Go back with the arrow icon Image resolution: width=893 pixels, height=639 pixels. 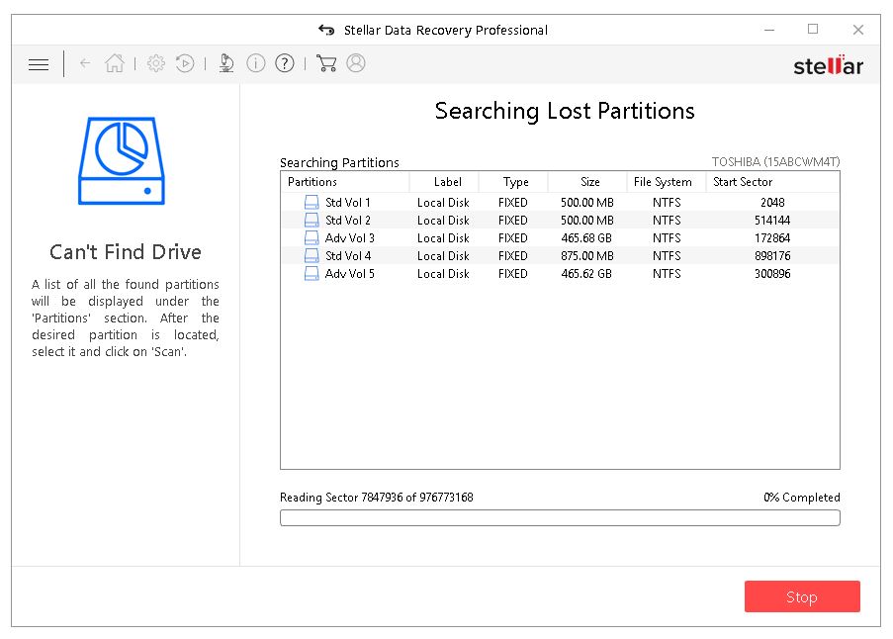(x=85, y=63)
